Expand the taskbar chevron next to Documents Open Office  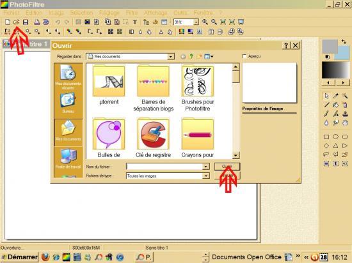298,256
